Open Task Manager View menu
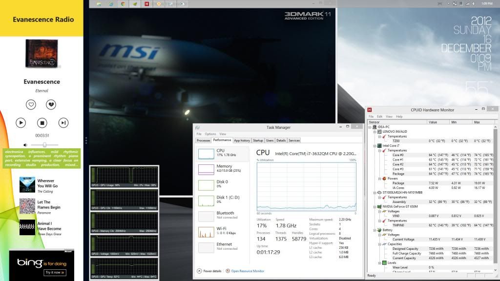Viewport: 500px width, 281px height. (x=223, y=134)
